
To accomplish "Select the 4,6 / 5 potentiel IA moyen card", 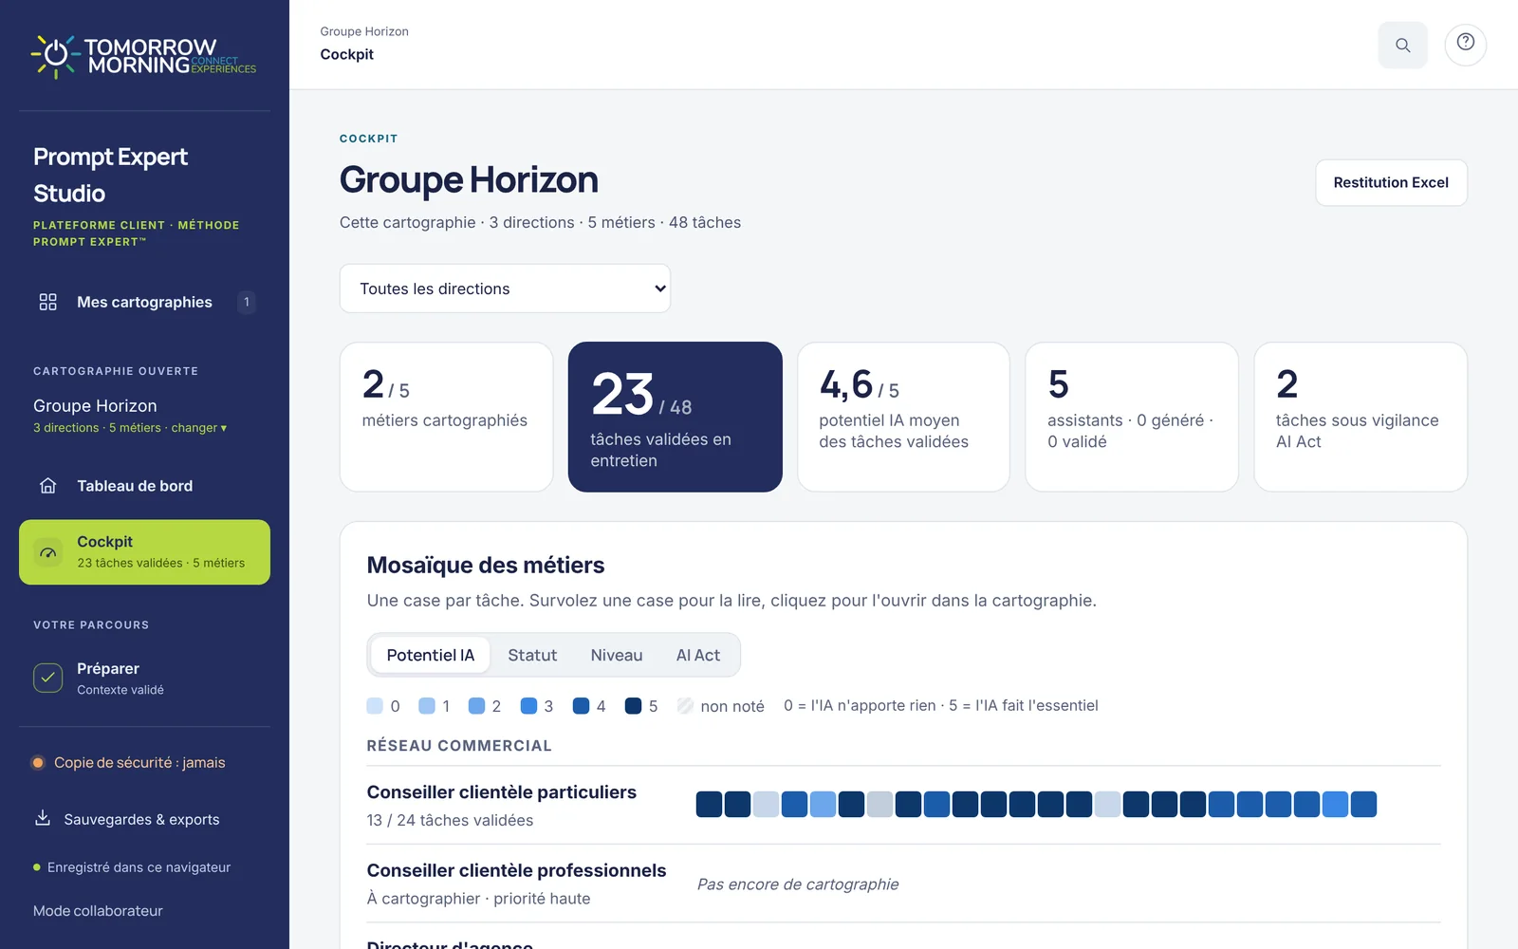I will [x=903, y=417].
